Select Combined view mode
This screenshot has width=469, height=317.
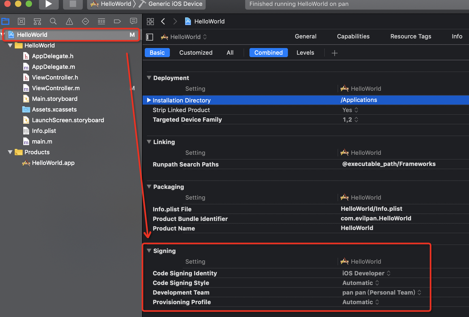(268, 53)
